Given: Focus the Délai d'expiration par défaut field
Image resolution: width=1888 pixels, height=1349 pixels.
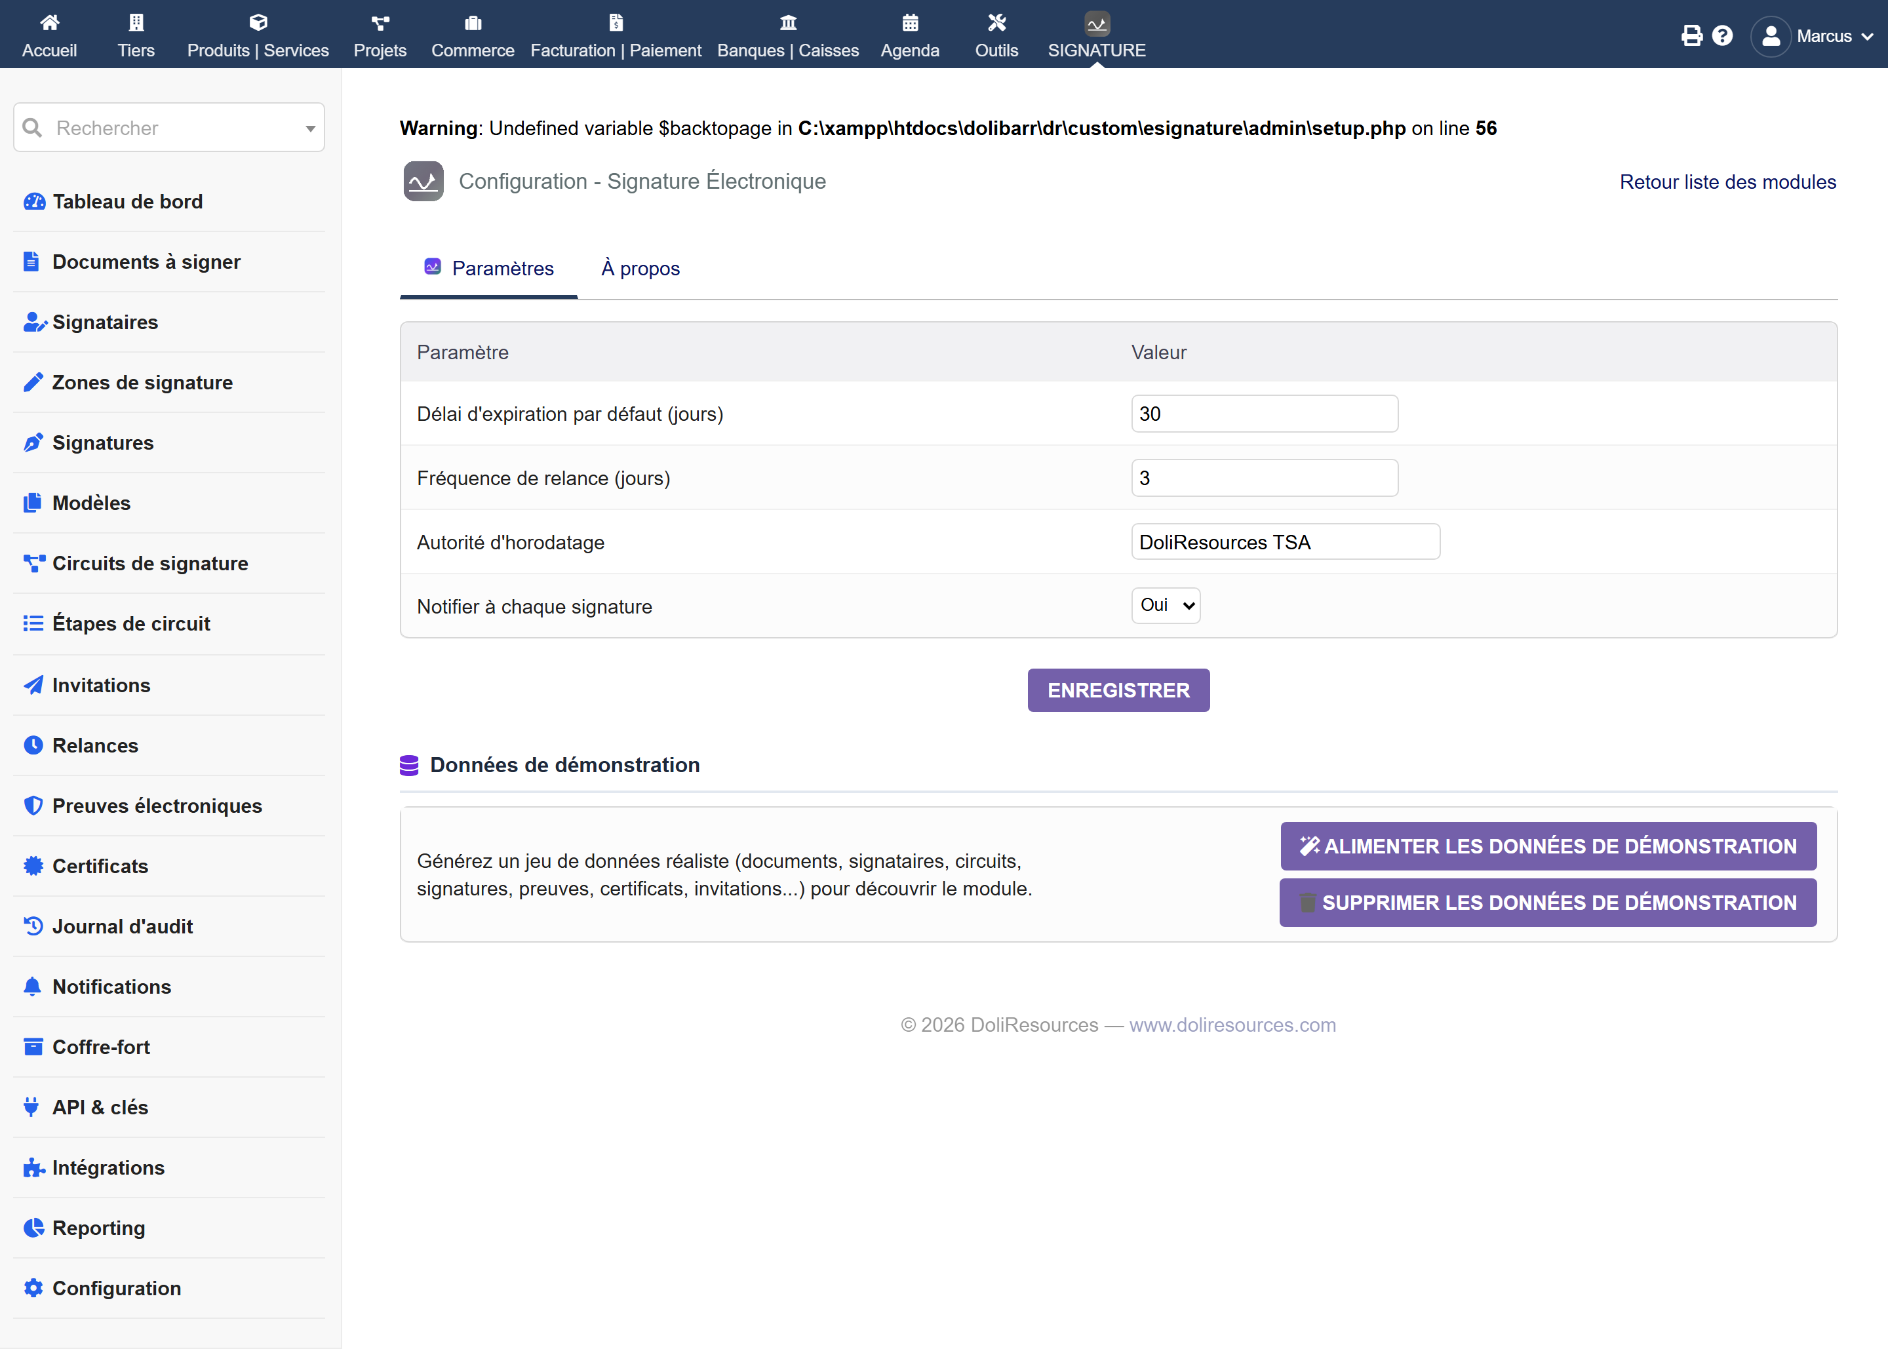Looking at the screenshot, I should [1264, 414].
